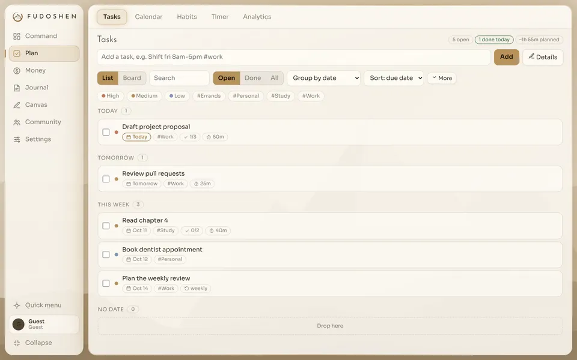This screenshot has width=577, height=360.
Task: Click the Guest avatar icon
Action: tap(19, 325)
